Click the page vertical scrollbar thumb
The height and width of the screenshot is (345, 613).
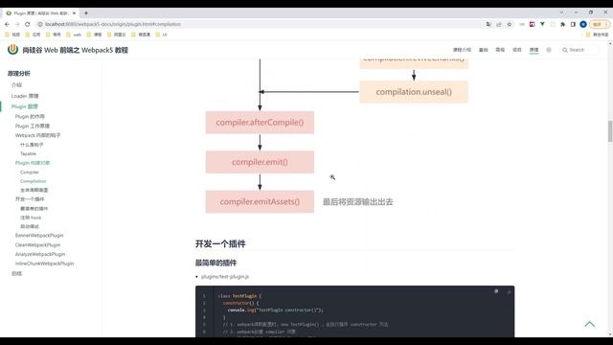pyautogui.click(x=610, y=131)
